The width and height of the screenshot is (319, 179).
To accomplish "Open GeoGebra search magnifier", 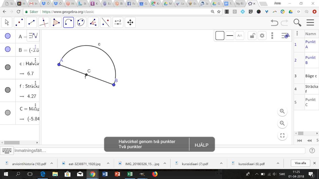I will (x=297, y=22).
